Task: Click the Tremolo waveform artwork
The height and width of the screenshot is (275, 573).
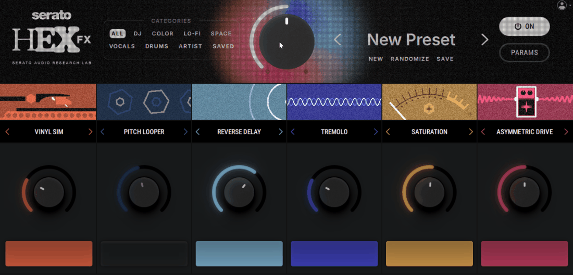Action: 334,102
